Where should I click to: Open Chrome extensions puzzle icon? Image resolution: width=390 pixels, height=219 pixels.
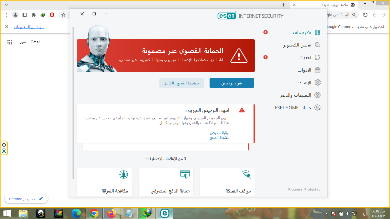click(x=34, y=15)
